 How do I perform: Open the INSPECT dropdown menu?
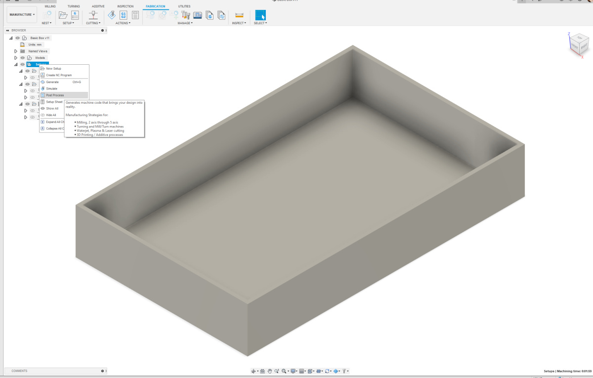coord(239,23)
